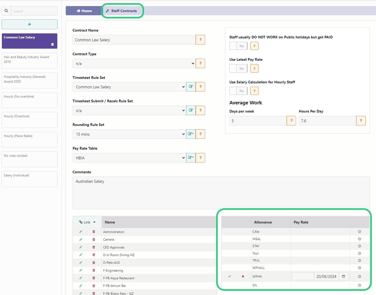Edit the Administration row with pencil icon
Screen dimensions: 376x295
(81, 232)
